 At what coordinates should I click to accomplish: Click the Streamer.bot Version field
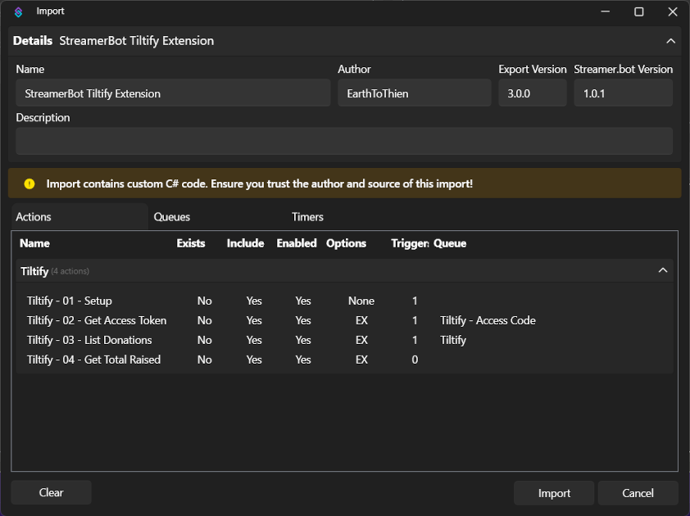(x=623, y=93)
